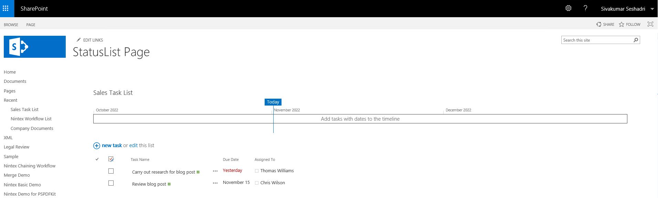658x198 pixels.
Task: Click the search magnifier icon
Action: point(636,40)
